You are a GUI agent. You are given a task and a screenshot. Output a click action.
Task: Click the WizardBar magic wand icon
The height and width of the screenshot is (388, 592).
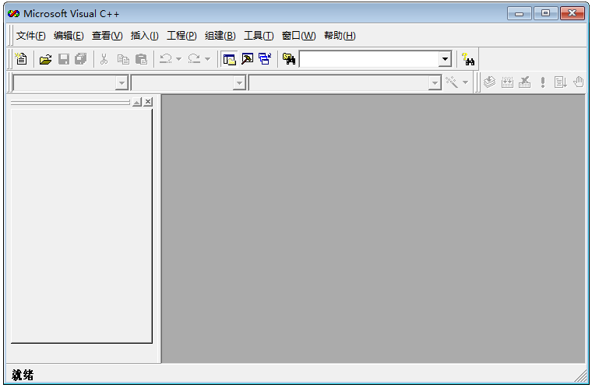click(452, 82)
